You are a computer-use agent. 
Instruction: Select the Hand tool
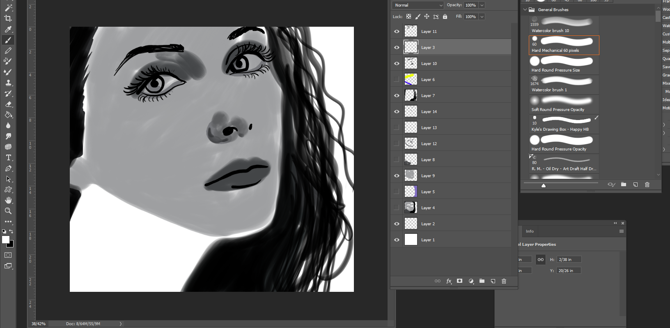coord(8,200)
